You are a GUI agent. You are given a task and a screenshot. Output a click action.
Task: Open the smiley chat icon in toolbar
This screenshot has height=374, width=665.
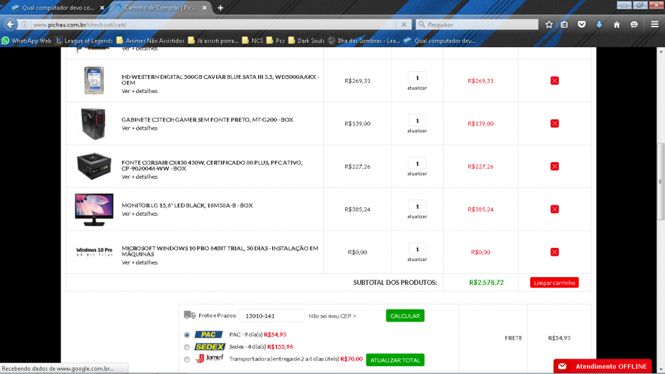click(634, 25)
